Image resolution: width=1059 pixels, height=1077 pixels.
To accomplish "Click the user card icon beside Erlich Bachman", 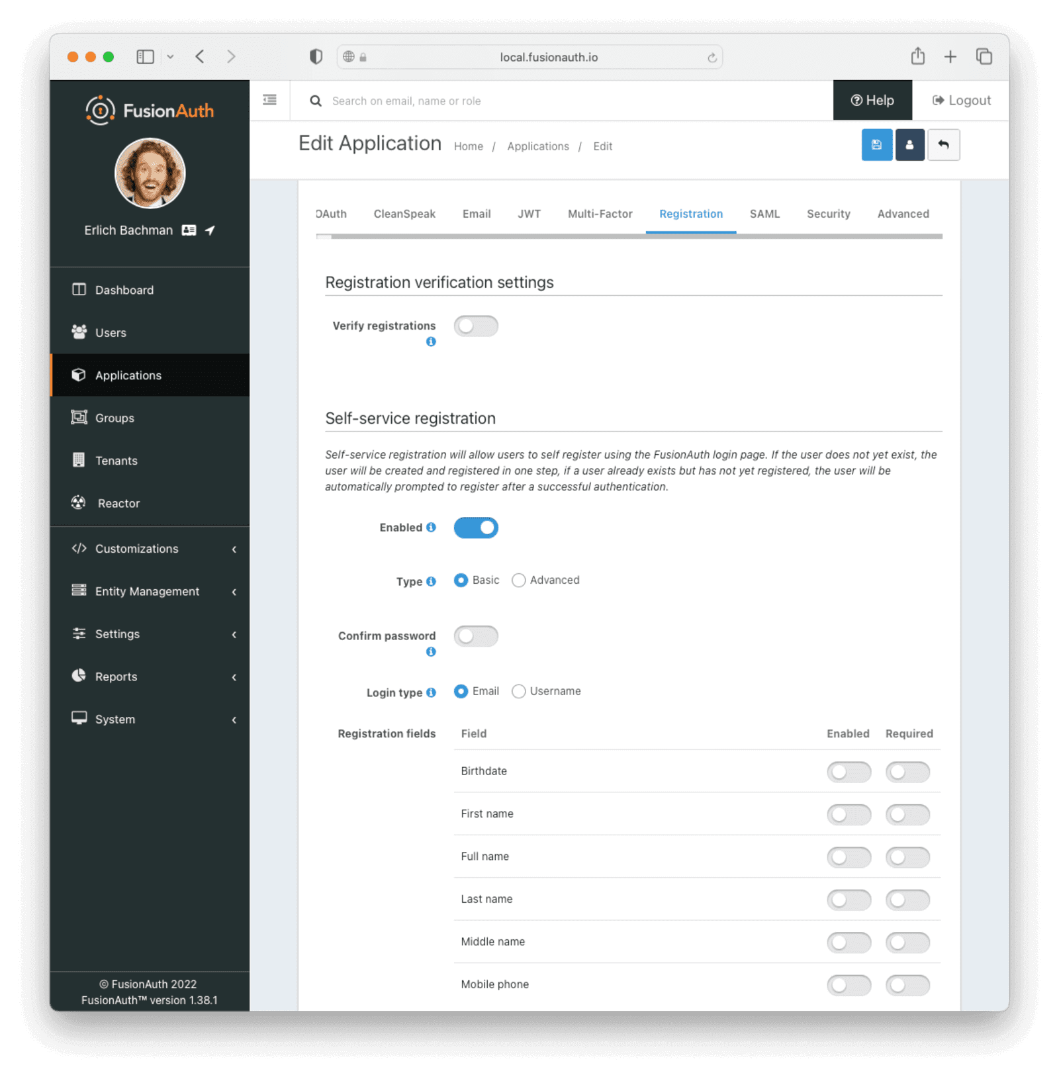I will click(189, 230).
